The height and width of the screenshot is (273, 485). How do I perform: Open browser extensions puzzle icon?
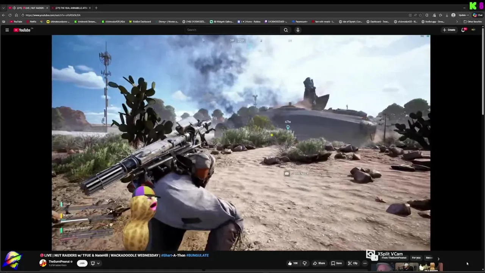coord(427,15)
